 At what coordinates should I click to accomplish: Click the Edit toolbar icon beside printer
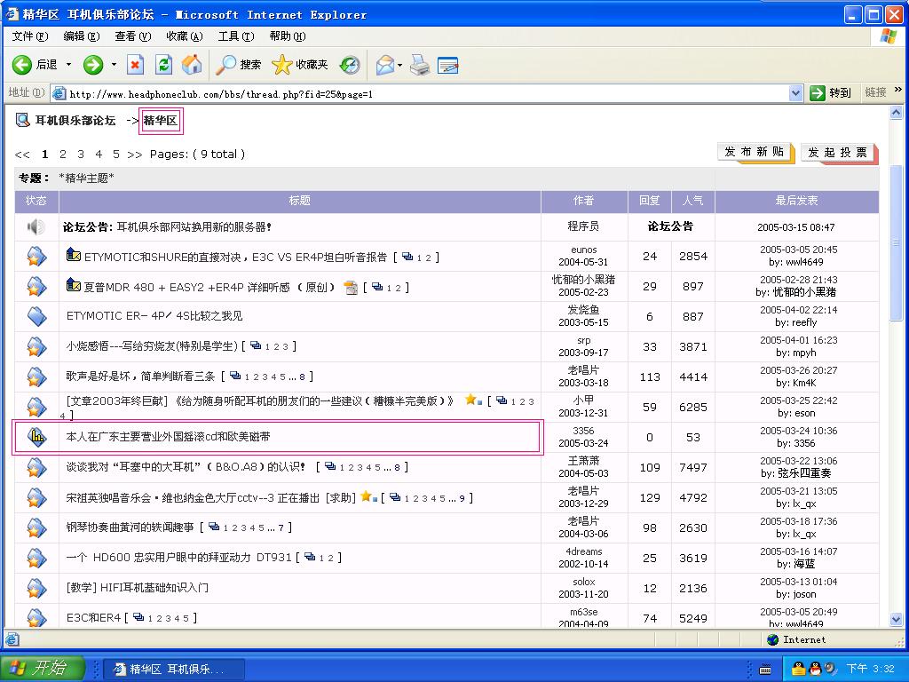coord(447,65)
